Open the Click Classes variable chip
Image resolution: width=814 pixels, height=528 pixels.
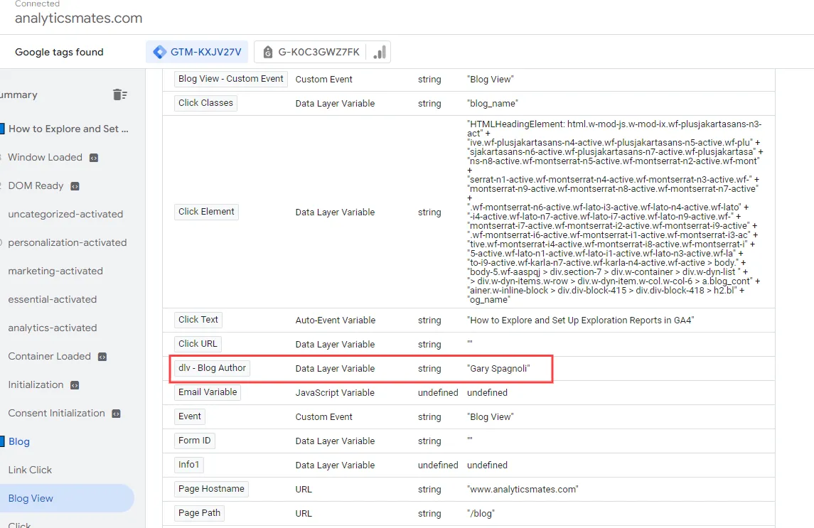pos(205,103)
